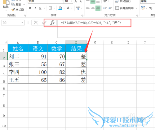The width and height of the screenshot is (155, 130).
Task: Select the cell containing 刘二
Action: pos(18,56)
